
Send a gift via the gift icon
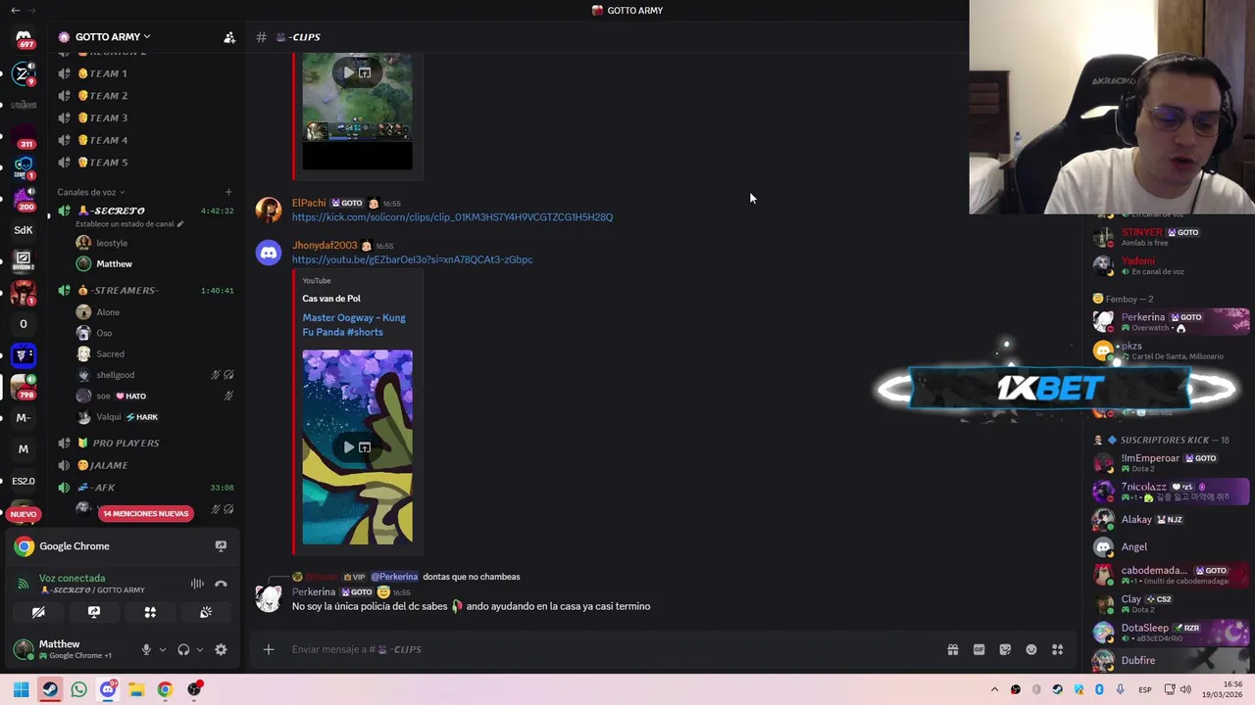[952, 649]
